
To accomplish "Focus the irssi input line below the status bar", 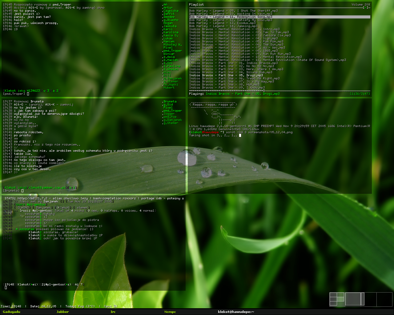I will tap(94, 288).
